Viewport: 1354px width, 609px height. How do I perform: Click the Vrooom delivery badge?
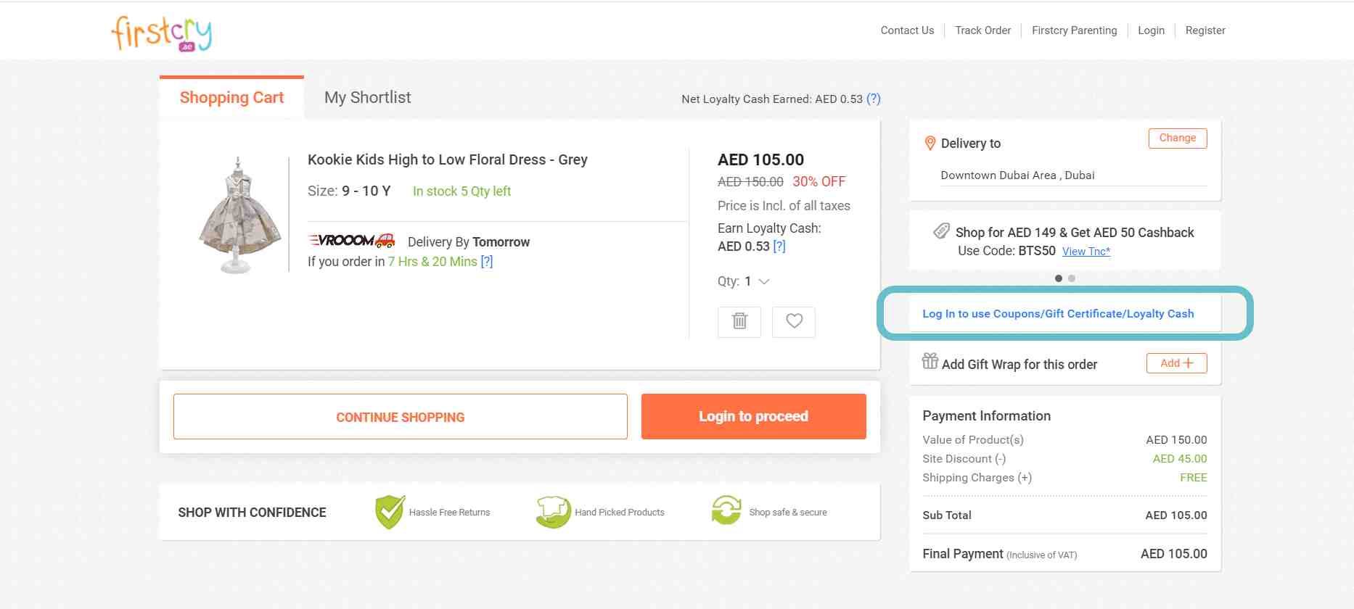pyautogui.click(x=352, y=239)
